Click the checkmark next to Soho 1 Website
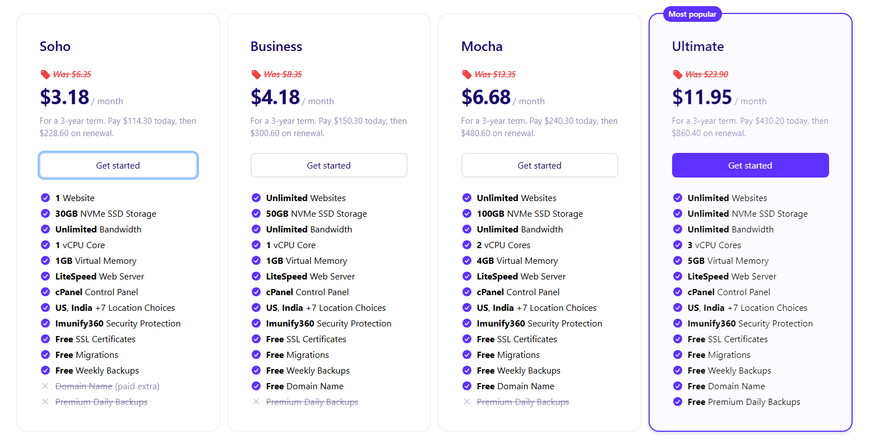The width and height of the screenshot is (870, 443). click(x=45, y=198)
